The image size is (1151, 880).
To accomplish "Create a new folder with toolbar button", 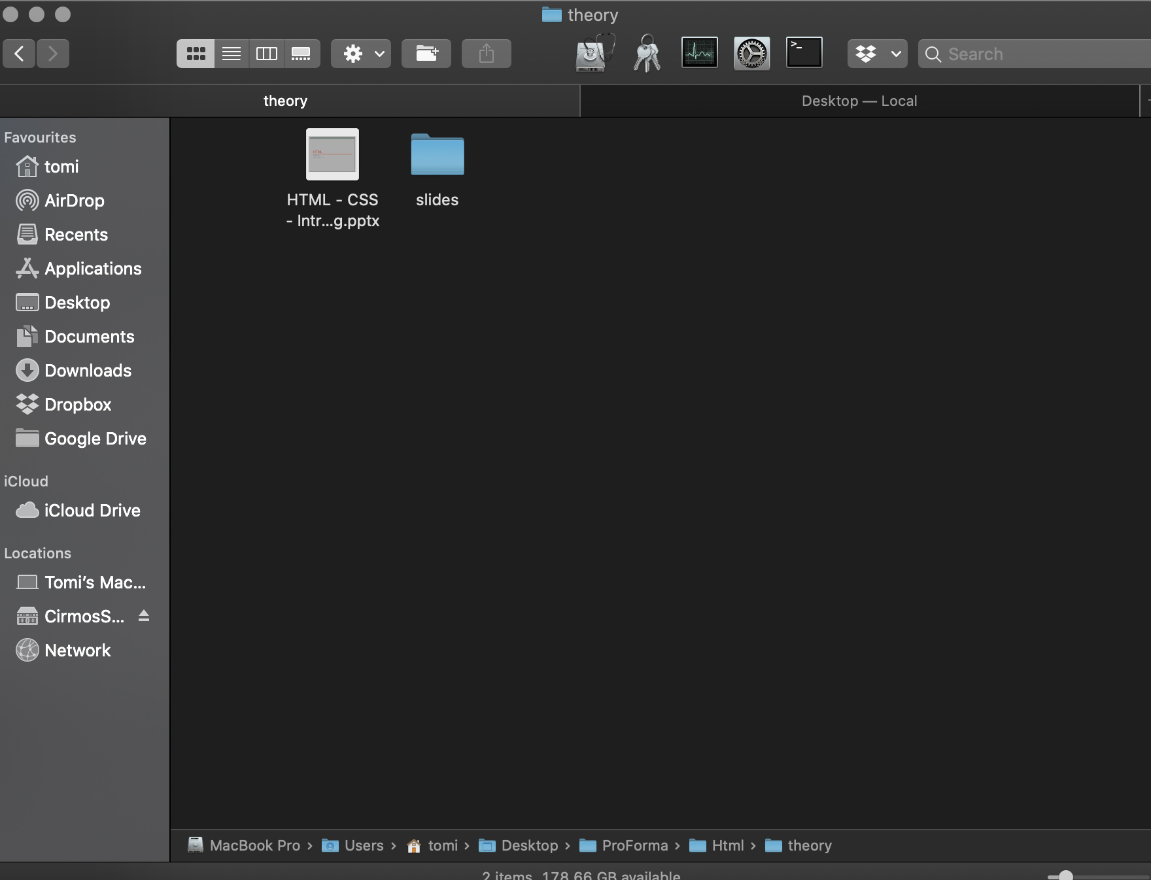I will click(426, 54).
